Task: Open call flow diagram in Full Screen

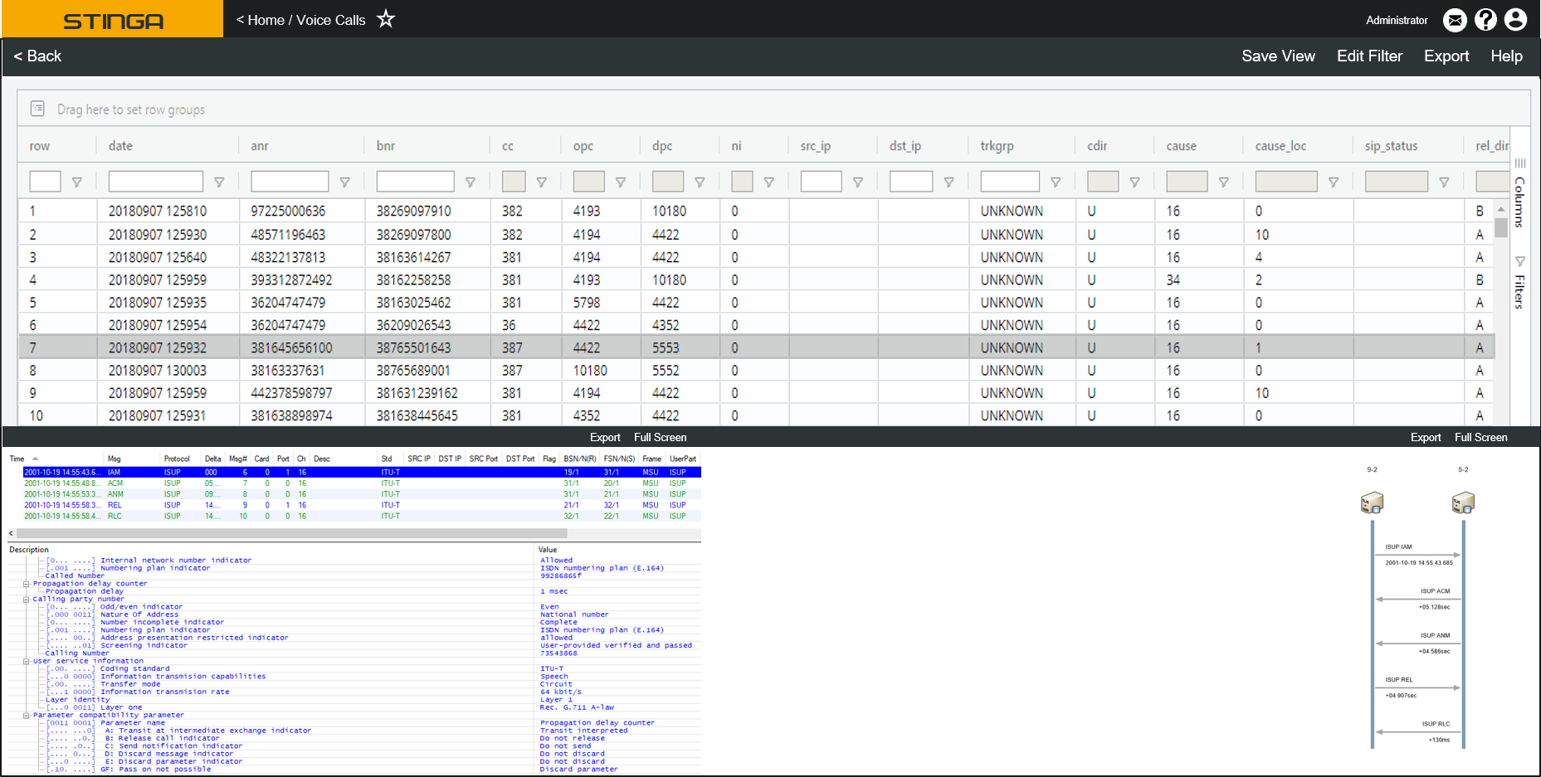Action: 1480,437
